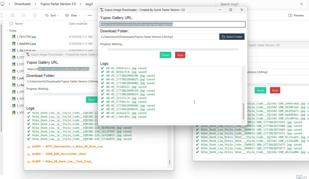Image resolution: width=309 pixels, height=179 pixels.
Task: Stop download in right downloader window
Action: 275,90
